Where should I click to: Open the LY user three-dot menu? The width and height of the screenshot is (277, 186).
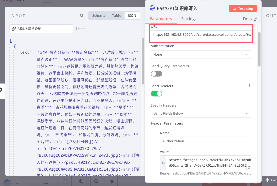point(46,183)
